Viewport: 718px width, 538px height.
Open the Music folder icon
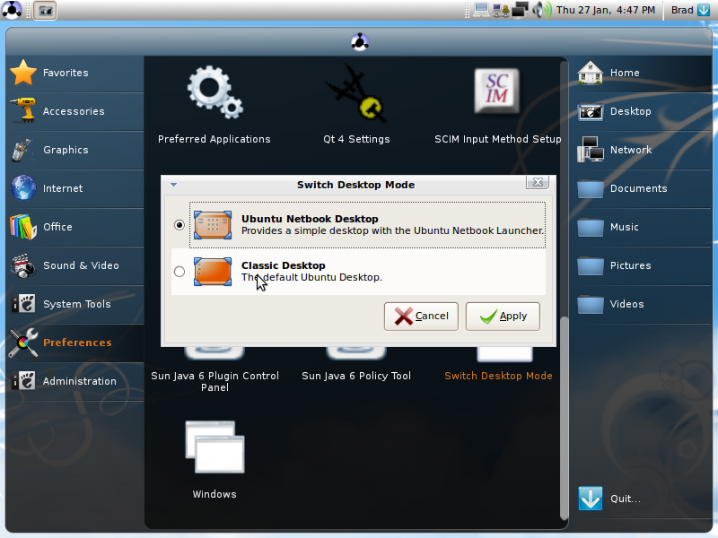coord(590,227)
